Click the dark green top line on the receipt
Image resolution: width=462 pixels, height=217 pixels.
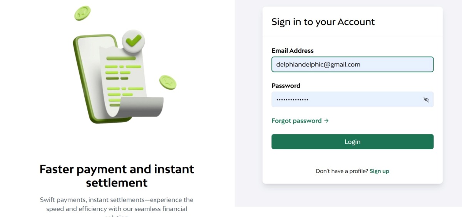[121, 59]
